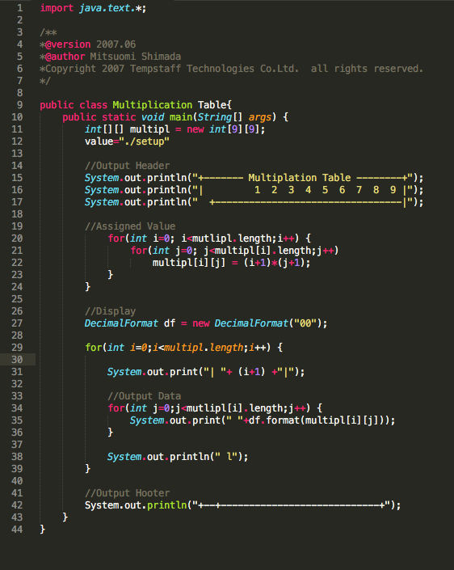Click the '//Output Hooter' comment
This screenshot has width=454, height=570.
click(x=127, y=493)
